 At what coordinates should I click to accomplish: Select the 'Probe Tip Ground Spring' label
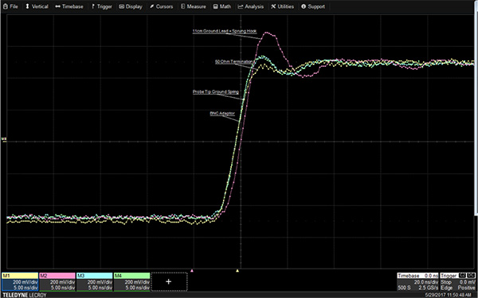point(216,92)
